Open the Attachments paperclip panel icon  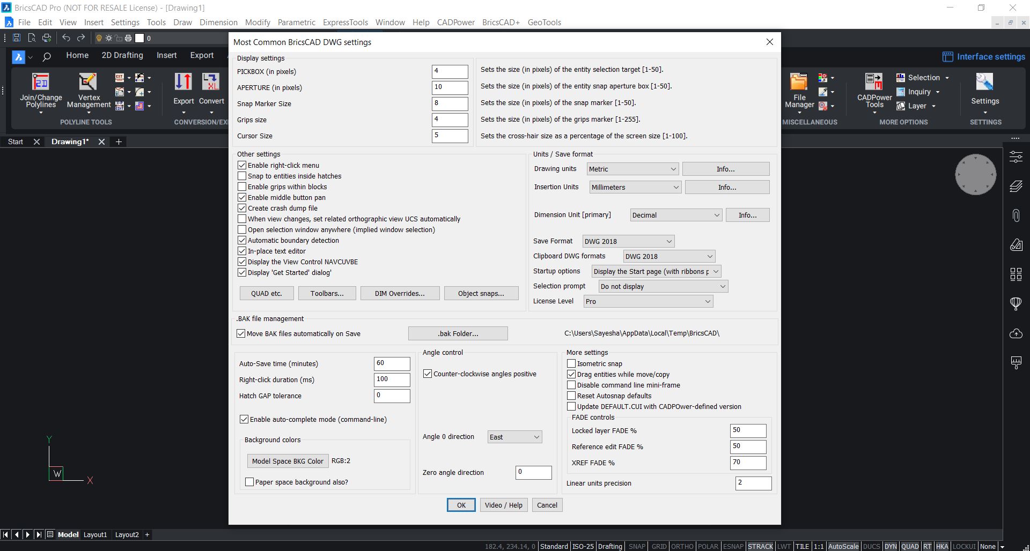tap(1016, 215)
